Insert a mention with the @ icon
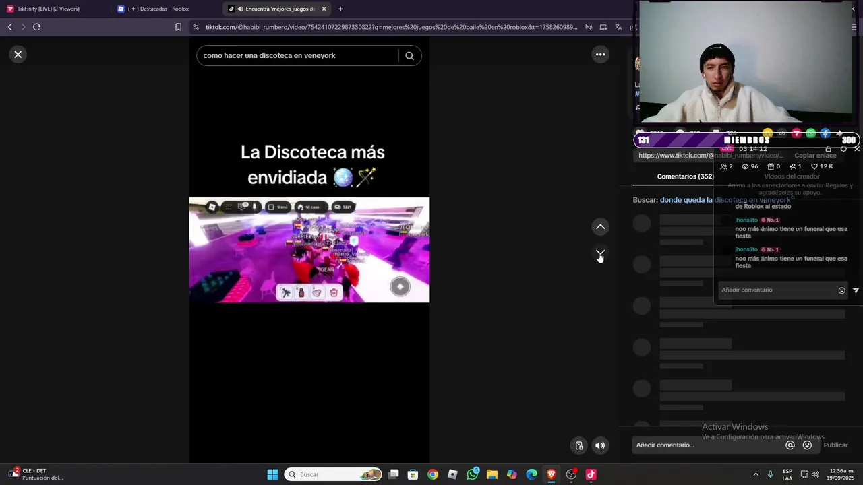The image size is (863, 485). coord(790,445)
